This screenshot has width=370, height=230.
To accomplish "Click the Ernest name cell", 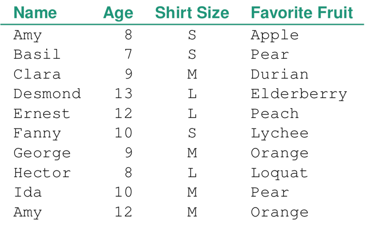I will tap(42, 114).
